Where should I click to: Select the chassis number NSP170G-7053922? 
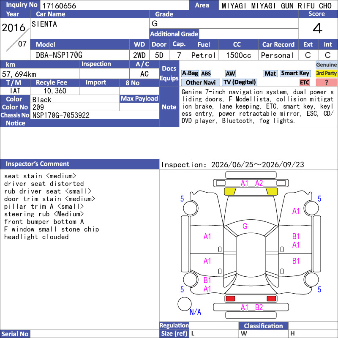(61, 115)
